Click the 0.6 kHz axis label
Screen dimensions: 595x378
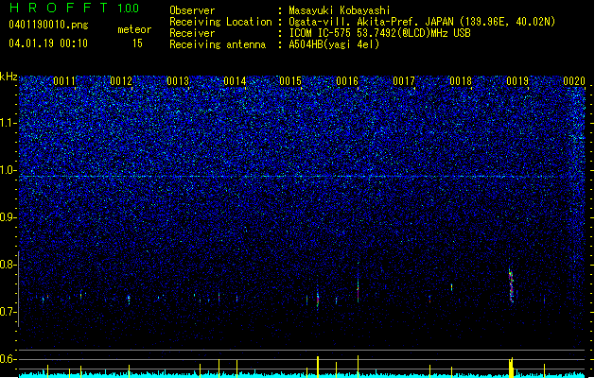tap(9, 359)
